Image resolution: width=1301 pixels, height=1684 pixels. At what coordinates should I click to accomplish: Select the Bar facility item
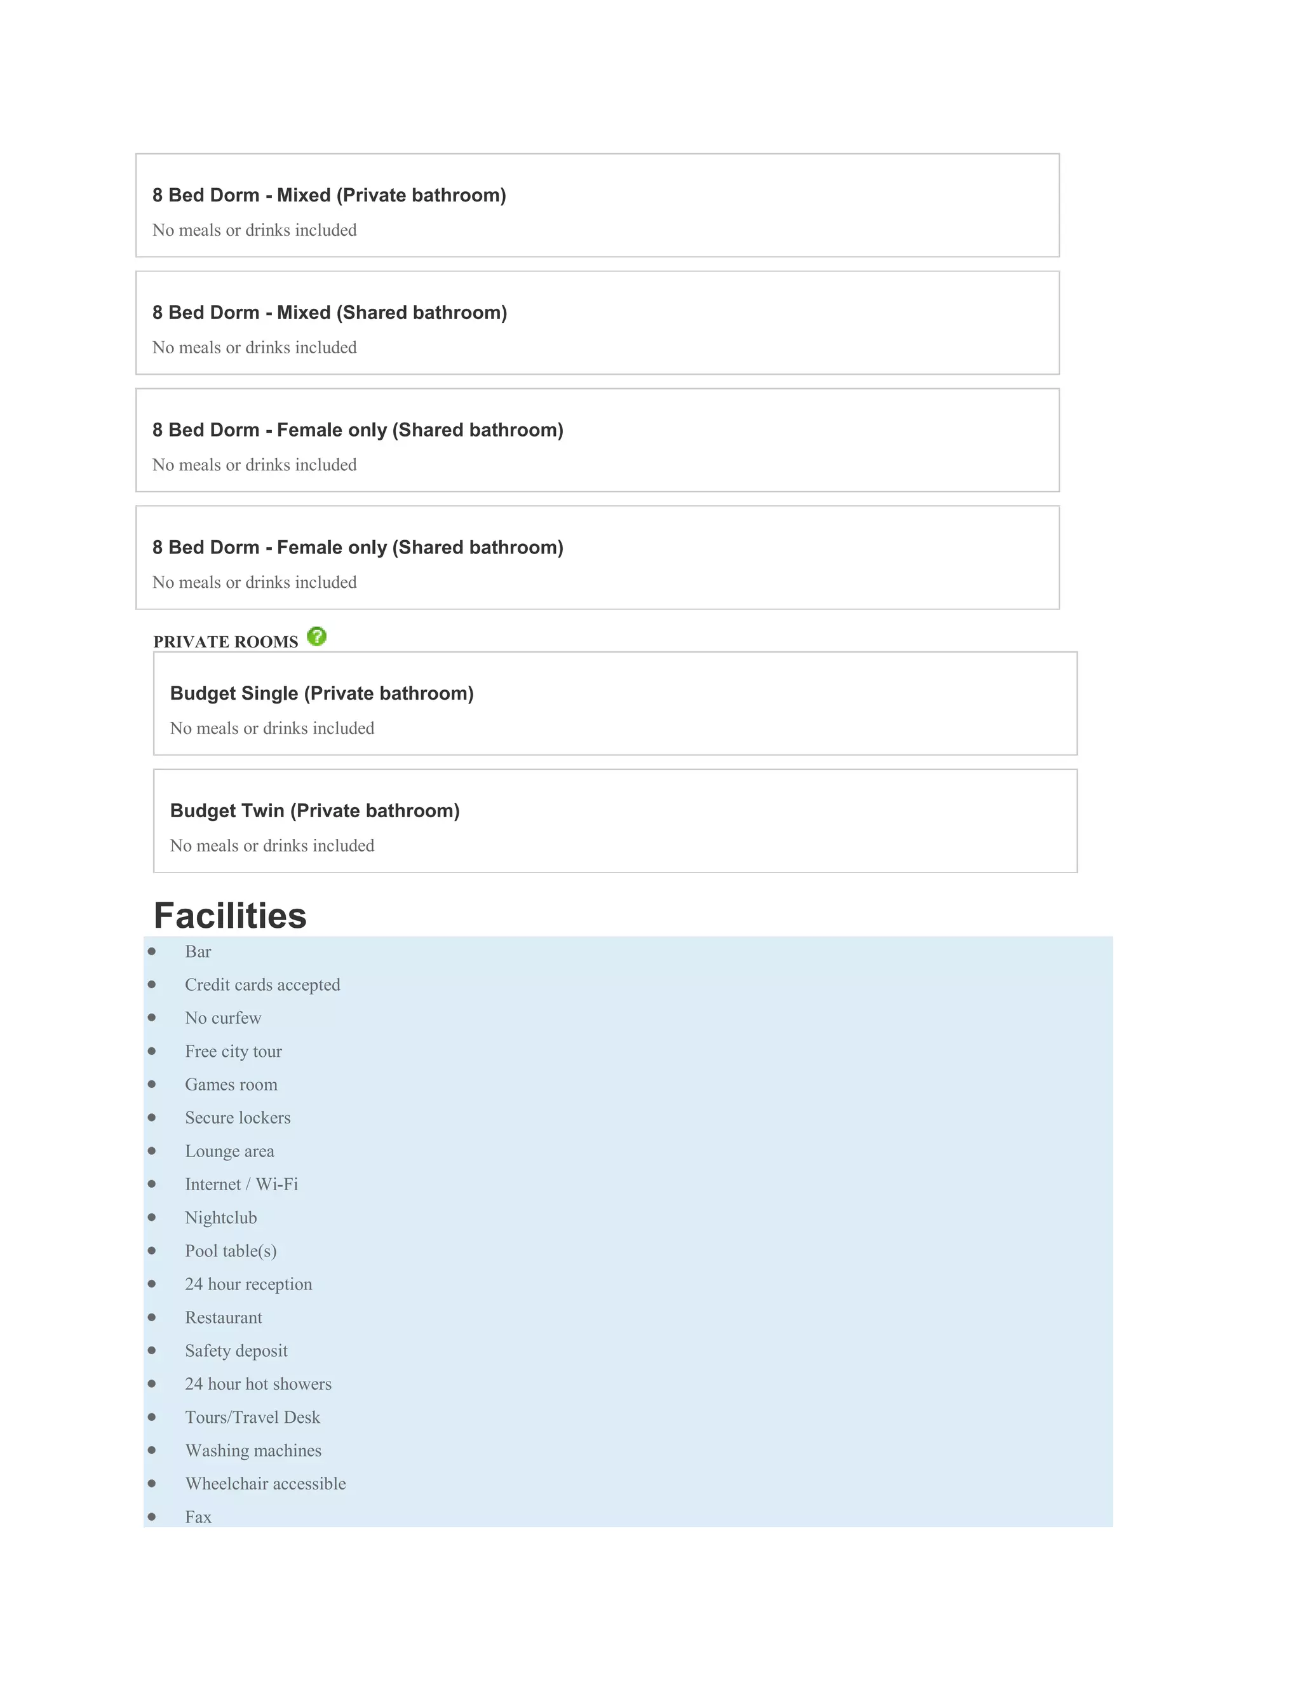pyautogui.click(x=198, y=951)
